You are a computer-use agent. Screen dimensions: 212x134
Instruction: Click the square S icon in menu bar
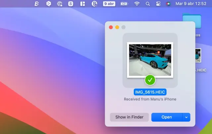(x=71, y=4)
